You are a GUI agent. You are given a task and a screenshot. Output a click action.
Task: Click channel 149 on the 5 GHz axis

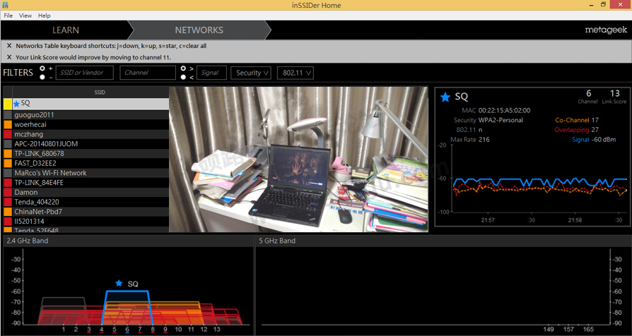click(549, 330)
